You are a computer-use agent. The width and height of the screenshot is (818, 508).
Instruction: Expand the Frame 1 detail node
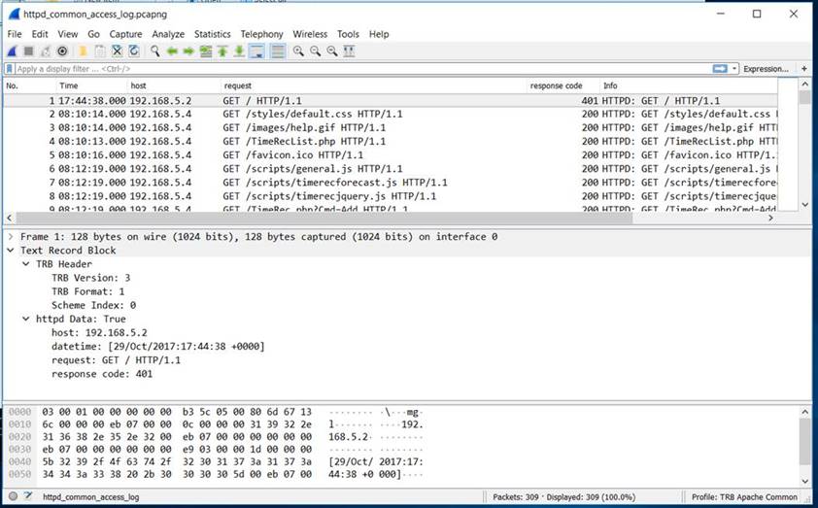pyautogui.click(x=11, y=237)
